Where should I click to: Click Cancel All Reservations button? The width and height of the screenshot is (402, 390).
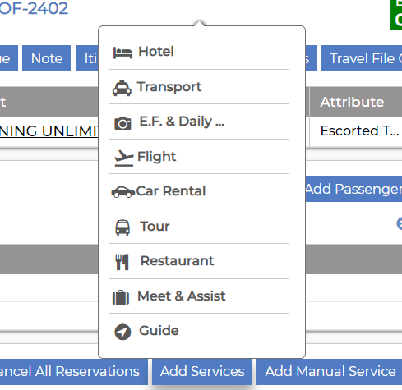pyautogui.click(x=73, y=372)
